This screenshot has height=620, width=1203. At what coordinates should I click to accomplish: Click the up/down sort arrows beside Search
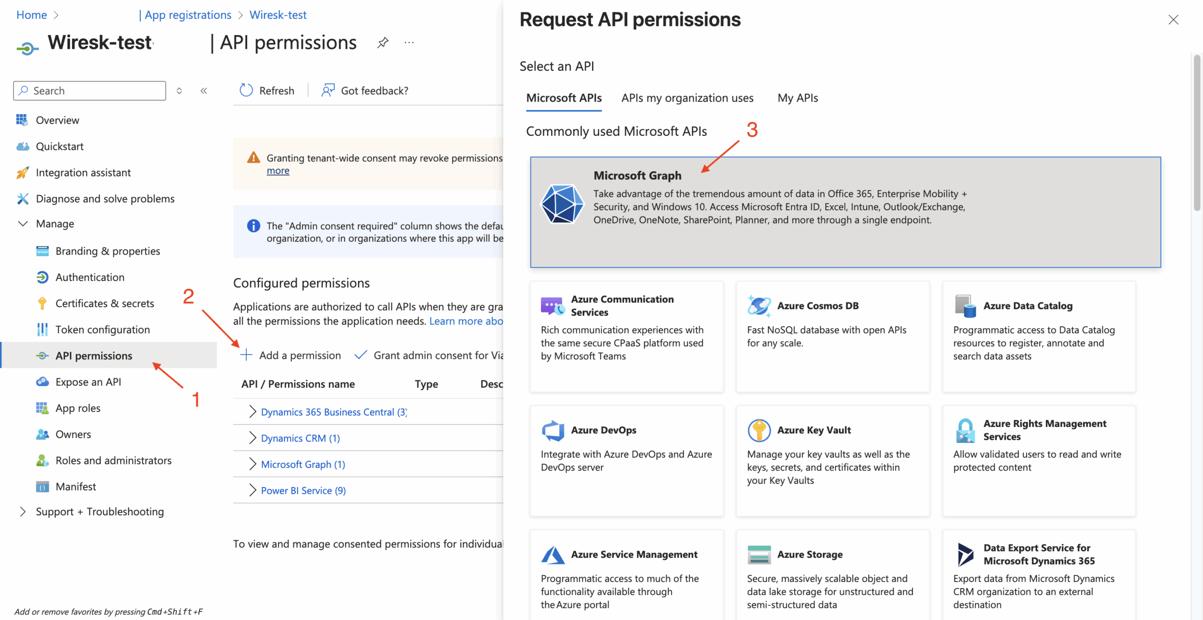coord(179,91)
